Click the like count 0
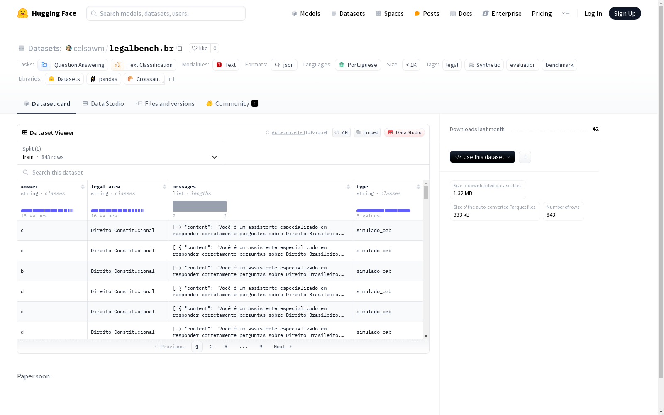This screenshot has width=664, height=415. (x=215, y=48)
